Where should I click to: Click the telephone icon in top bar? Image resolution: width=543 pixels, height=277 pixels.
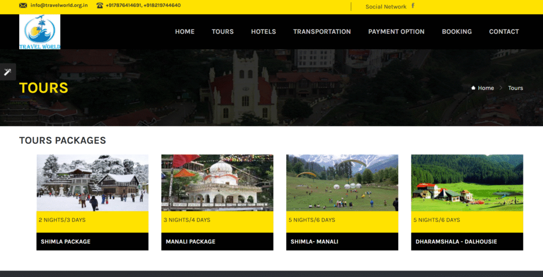click(100, 5)
